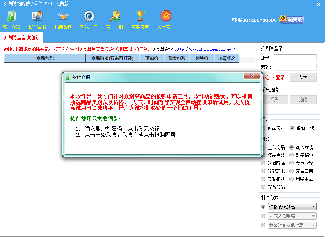
Task: Click the 商品名称 column header
Action: 45,59
